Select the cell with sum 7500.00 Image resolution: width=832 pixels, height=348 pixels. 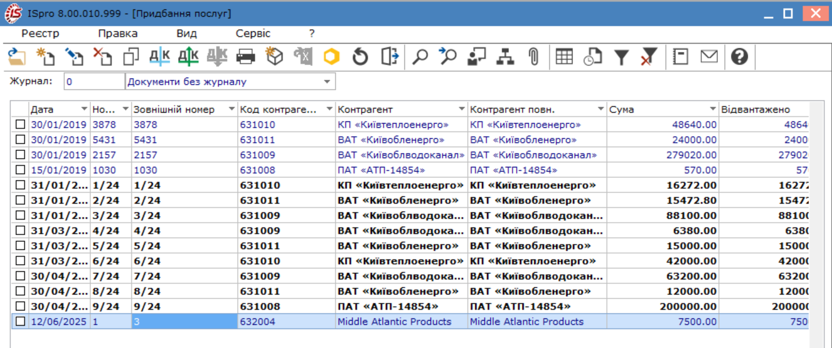tap(663, 322)
